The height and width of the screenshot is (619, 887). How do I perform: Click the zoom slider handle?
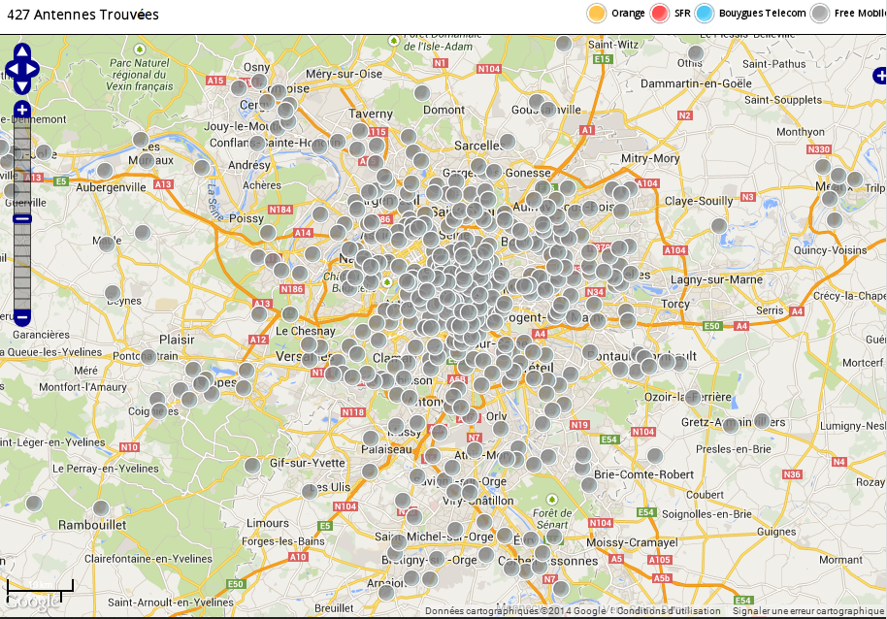[x=22, y=218]
